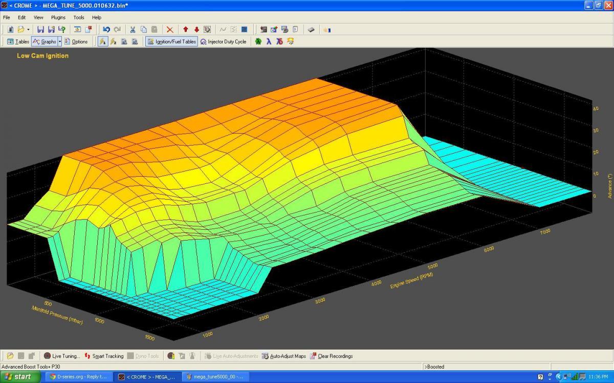The image size is (614, 383).
Task: Click the red X delete icon
Action: pos(170,30)
